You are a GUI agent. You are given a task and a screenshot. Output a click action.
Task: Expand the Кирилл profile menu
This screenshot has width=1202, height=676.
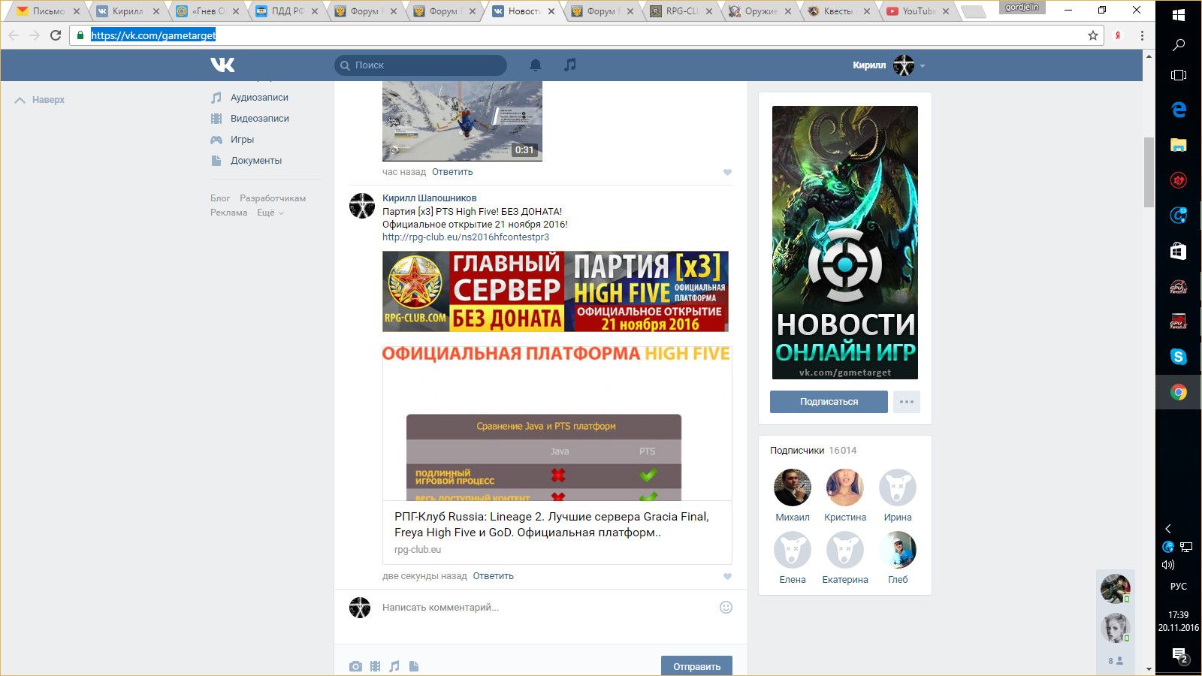(x=889, y=65)
